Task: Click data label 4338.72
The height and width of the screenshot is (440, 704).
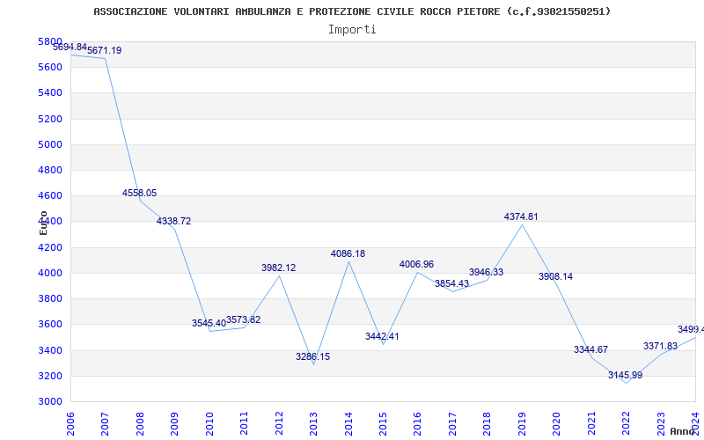Action: point(173,222)
